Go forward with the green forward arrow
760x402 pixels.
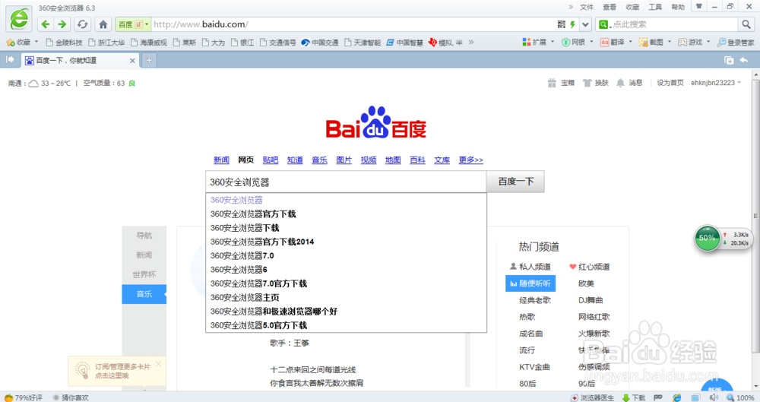click(62, 24)
